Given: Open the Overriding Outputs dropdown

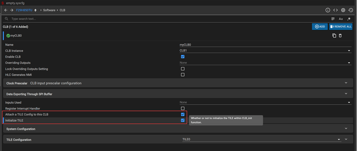Looking at the screenshot, I should pyautogui.click(x=265, y=63).
